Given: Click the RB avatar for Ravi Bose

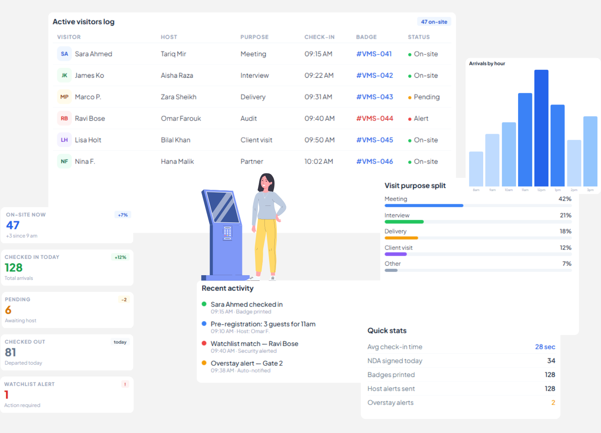Looking at the screenshot, I should 65,119.
